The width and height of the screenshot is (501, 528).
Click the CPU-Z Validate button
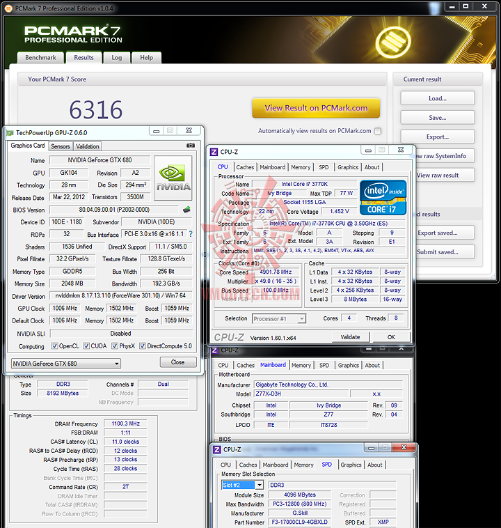click(x=350, y=337)
